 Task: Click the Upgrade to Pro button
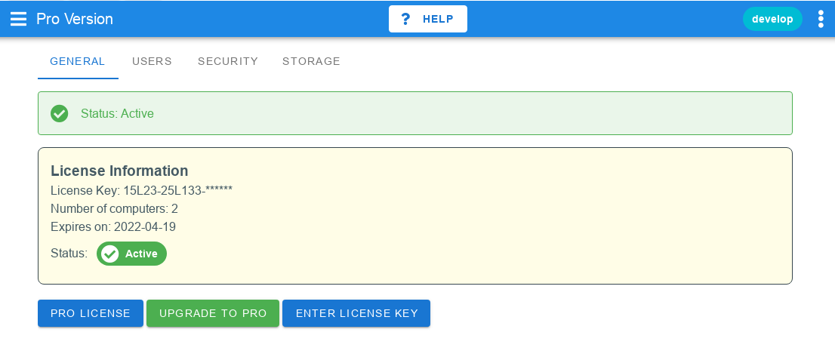click(x=213, y=313)
